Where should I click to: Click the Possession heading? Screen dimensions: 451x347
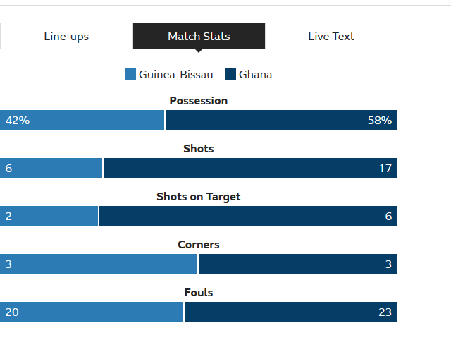click(199, 101)
